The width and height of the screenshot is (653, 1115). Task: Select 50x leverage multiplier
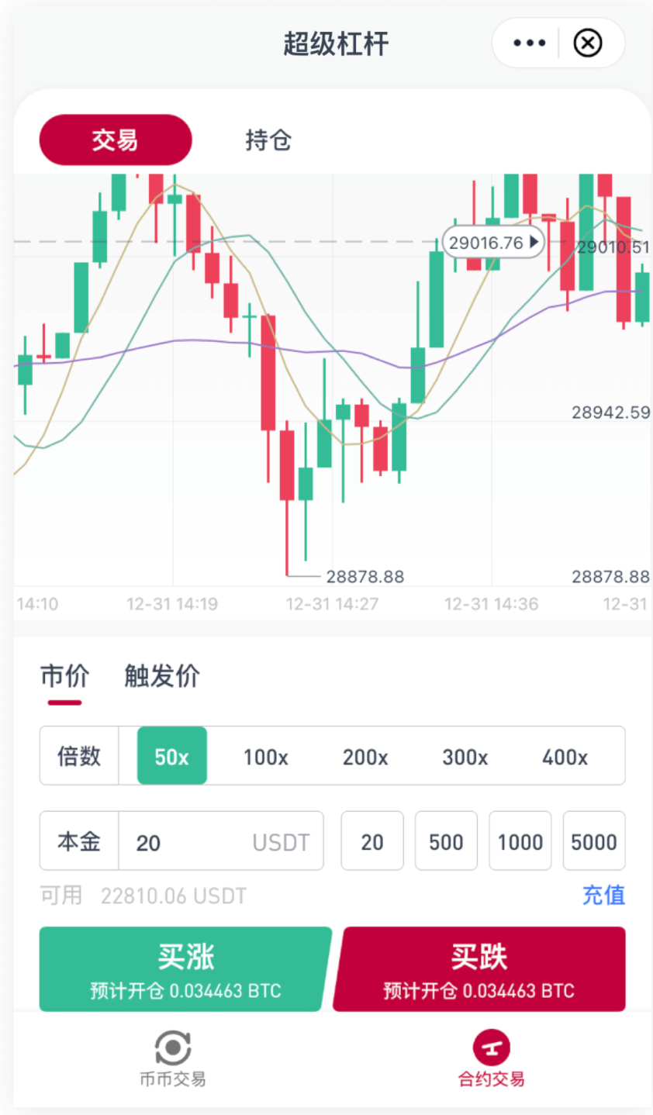[x=171, y=756]
